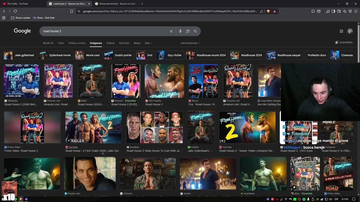Screen dimensions: 360x202
Task: Select the Videos cortos search tab
Action: point(77,43)
